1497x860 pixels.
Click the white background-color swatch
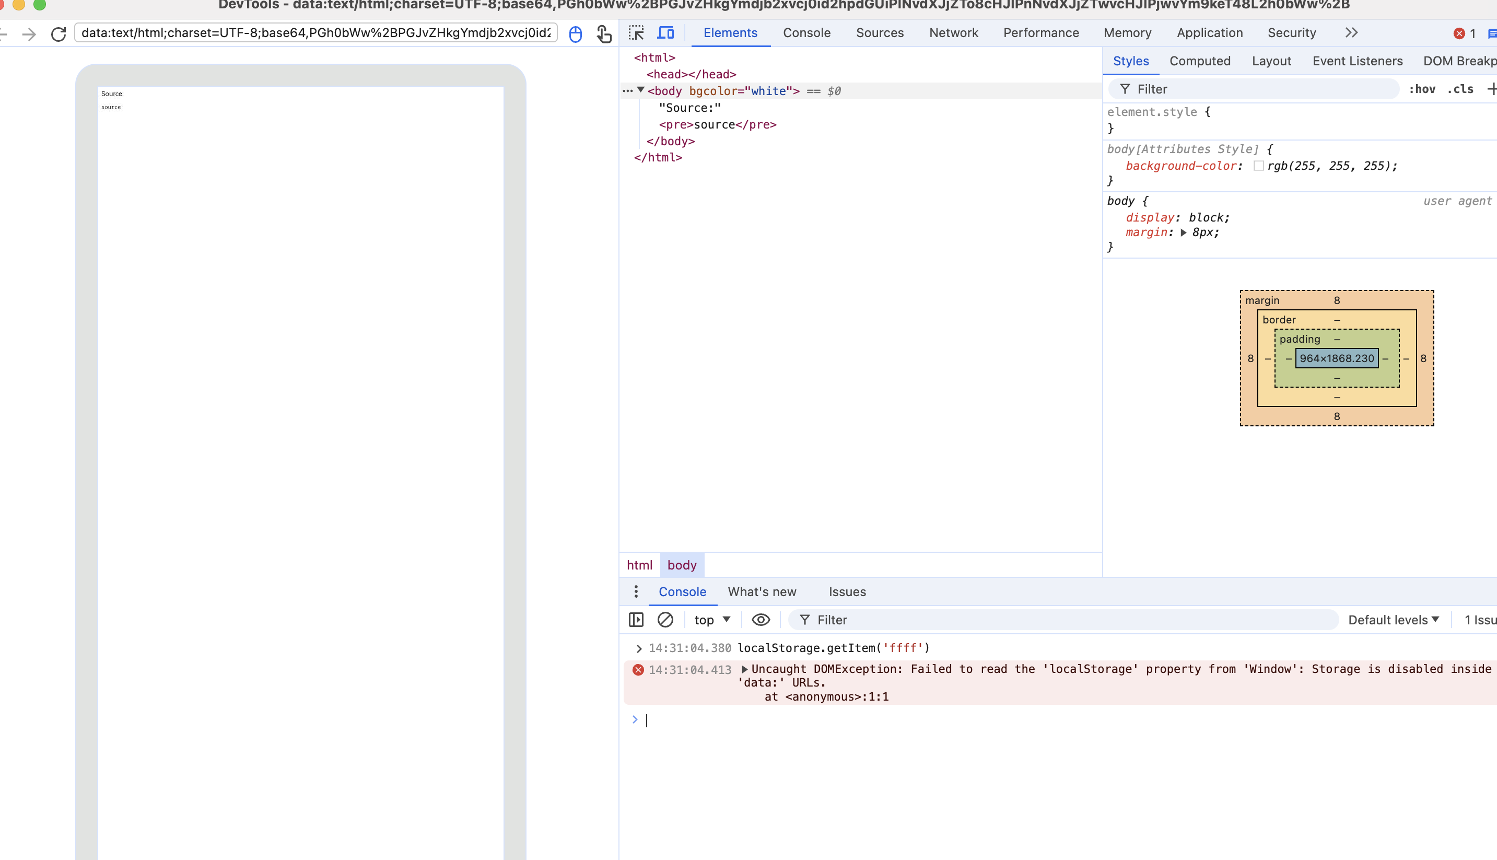pos(1258,166)
